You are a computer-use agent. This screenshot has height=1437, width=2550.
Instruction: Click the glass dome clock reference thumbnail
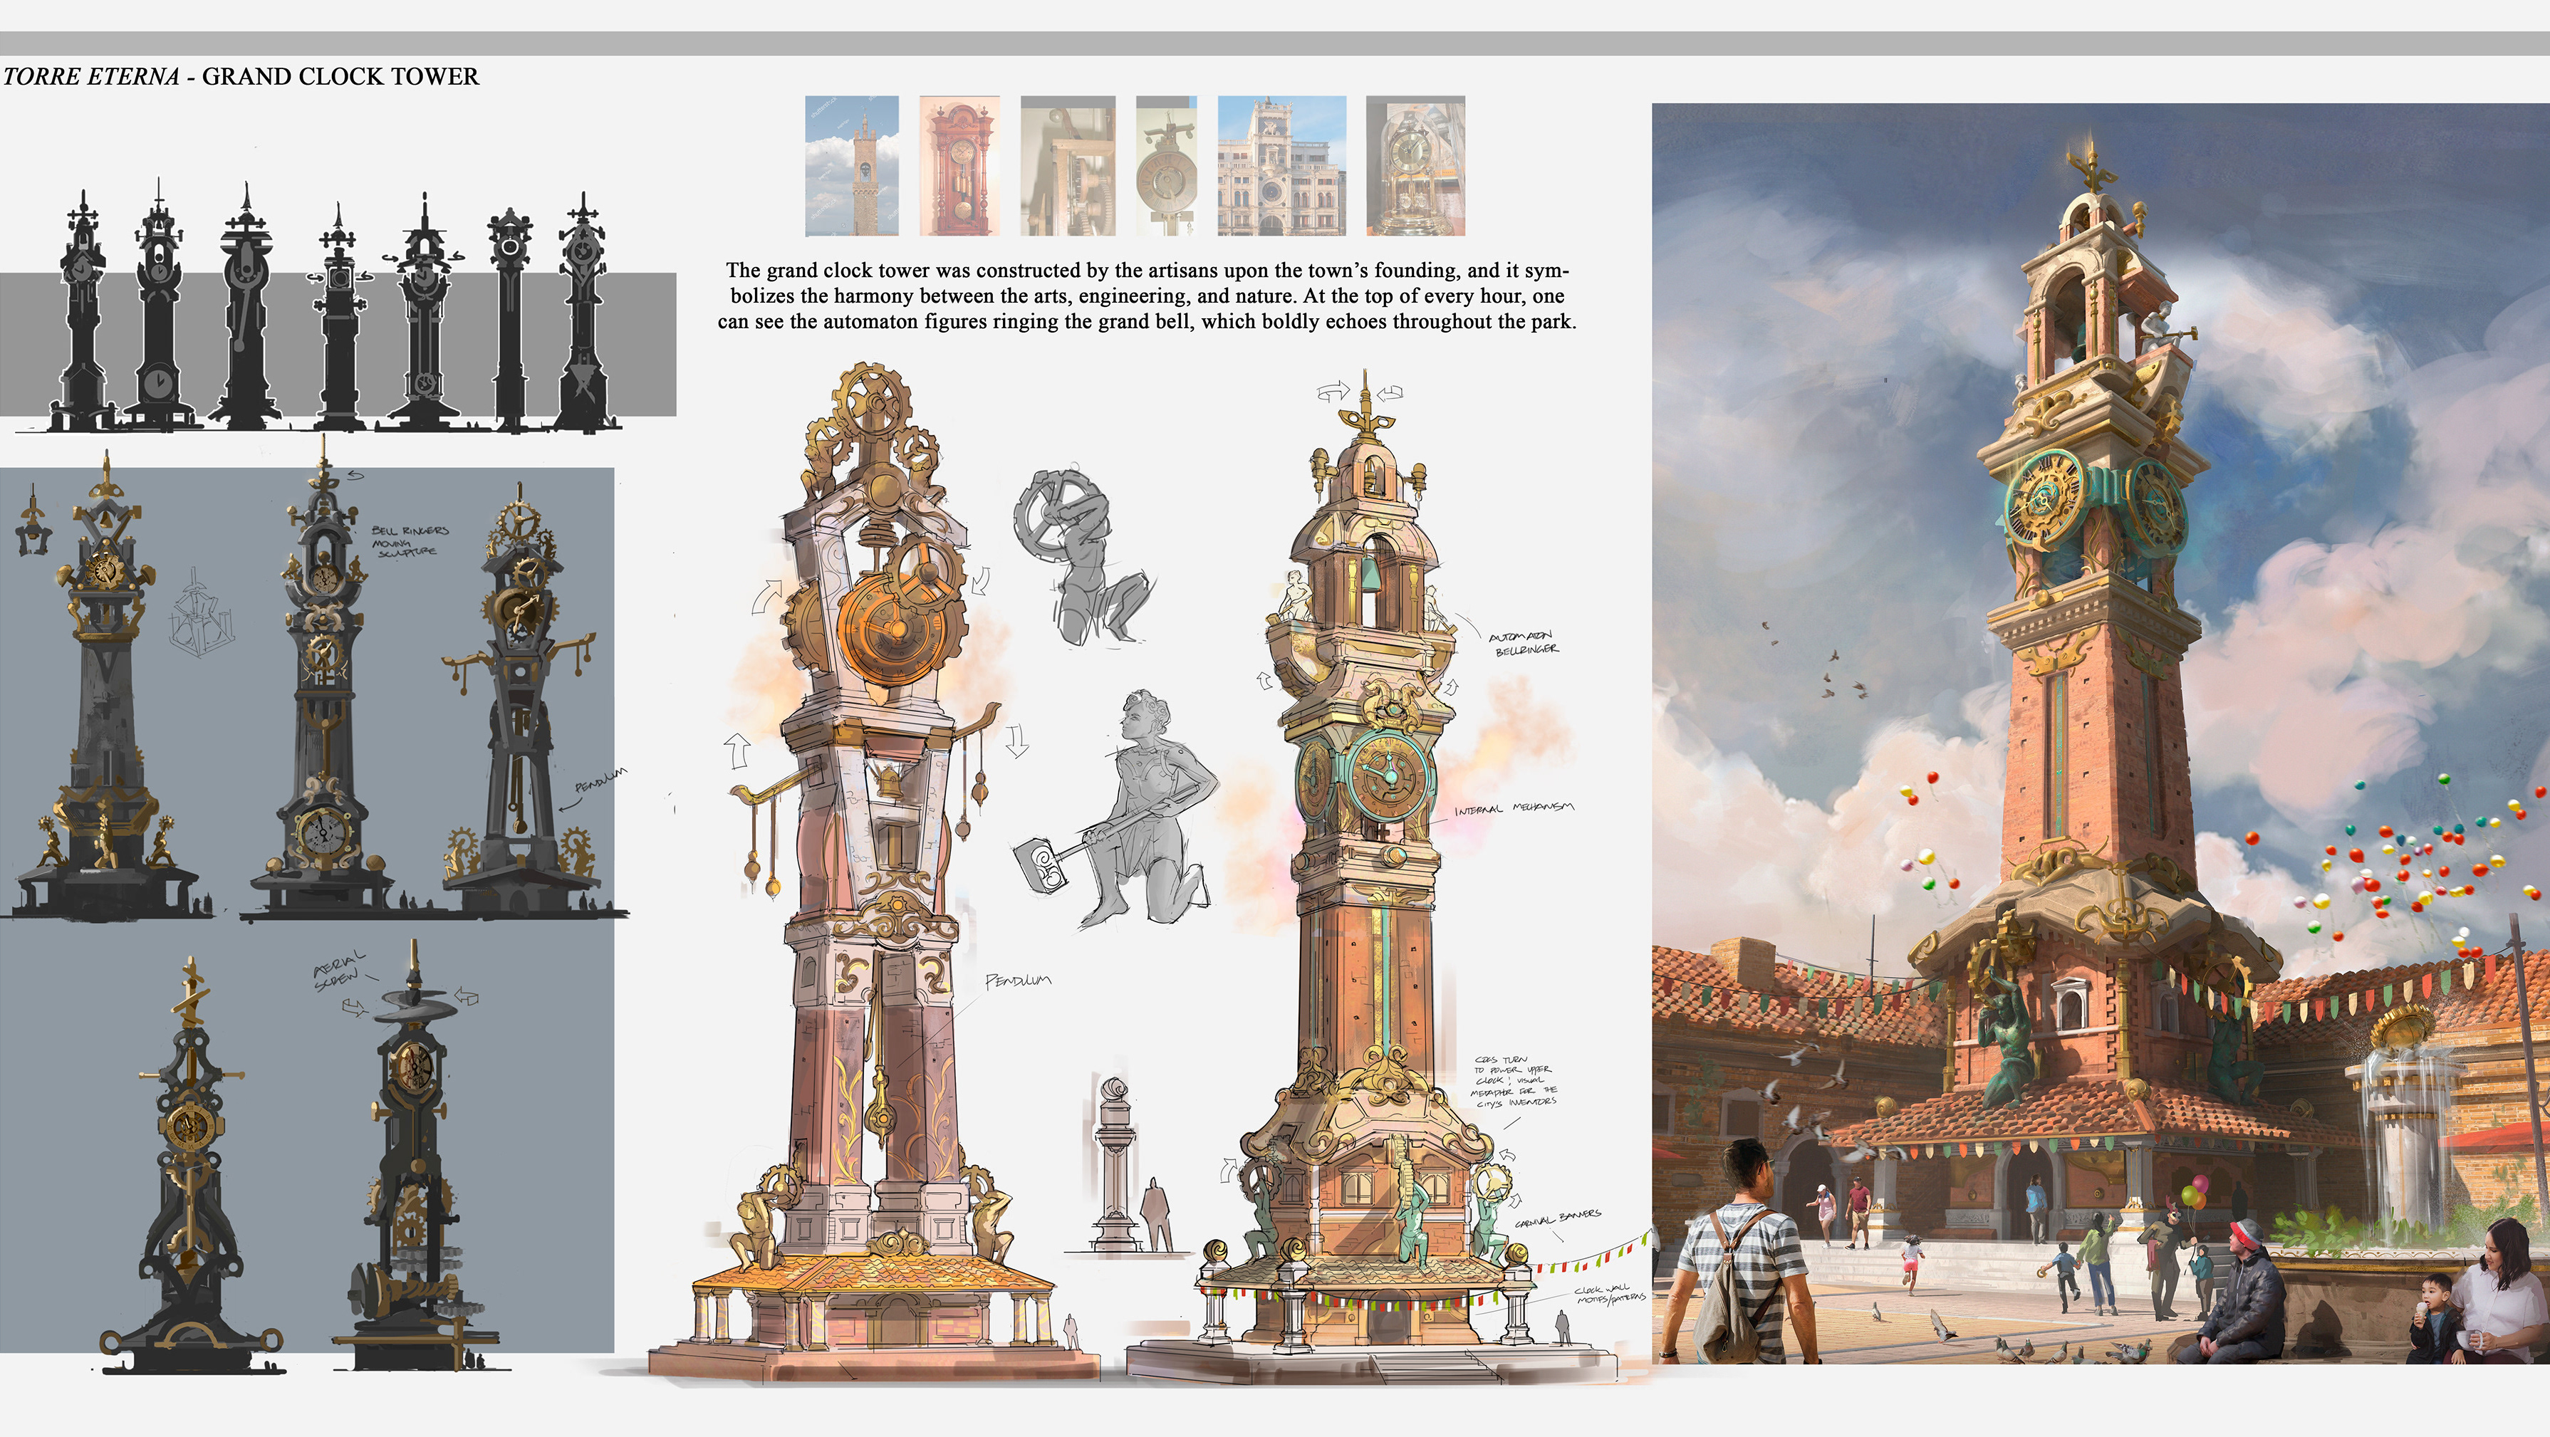1415,165
